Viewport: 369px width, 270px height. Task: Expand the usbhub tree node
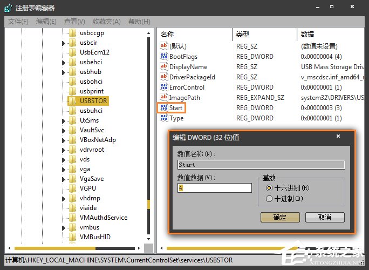(x=63, y=72)
